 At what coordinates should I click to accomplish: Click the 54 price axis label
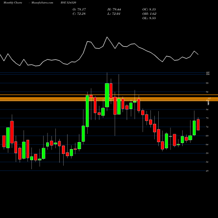[x=207, y=162]
